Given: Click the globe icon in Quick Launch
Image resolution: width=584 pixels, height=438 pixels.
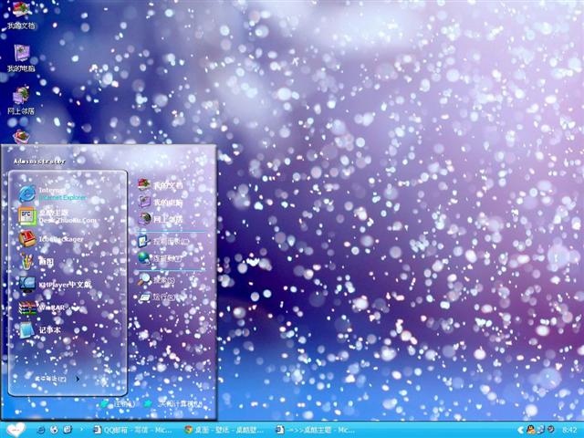Looking at the screenshot, I should pos(55,430).
